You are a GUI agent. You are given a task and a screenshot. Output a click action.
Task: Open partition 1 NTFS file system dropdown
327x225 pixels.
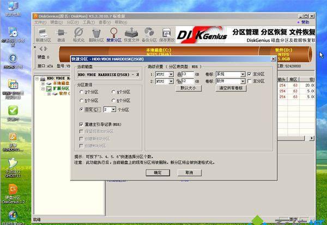pos(171,74)
